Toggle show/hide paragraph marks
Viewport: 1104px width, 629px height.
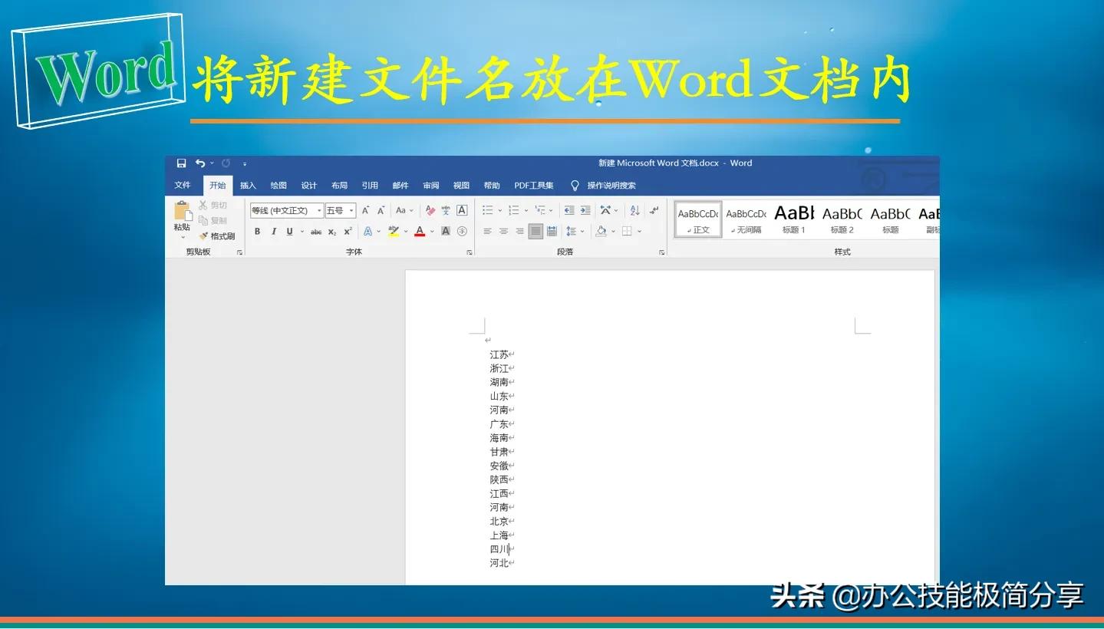(x=654, y=210)
